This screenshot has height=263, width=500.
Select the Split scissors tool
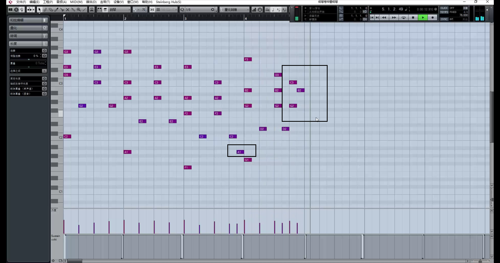tap(62, 10)
